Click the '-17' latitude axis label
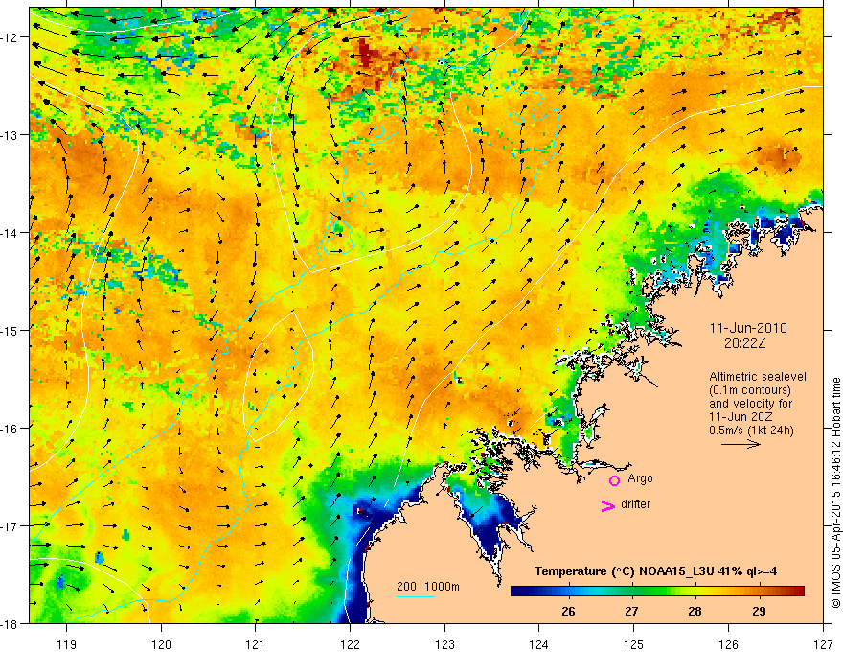The image size is (843, 652). click(x=10, y=526)
